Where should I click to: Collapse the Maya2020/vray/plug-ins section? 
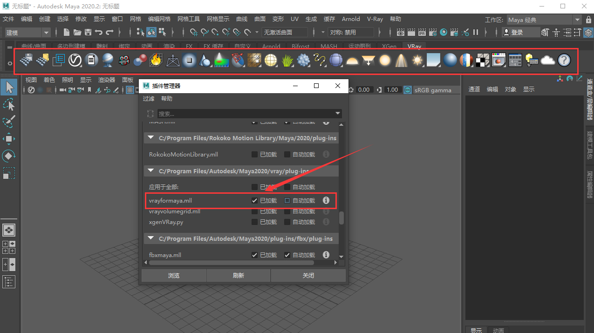pos(151,171)
